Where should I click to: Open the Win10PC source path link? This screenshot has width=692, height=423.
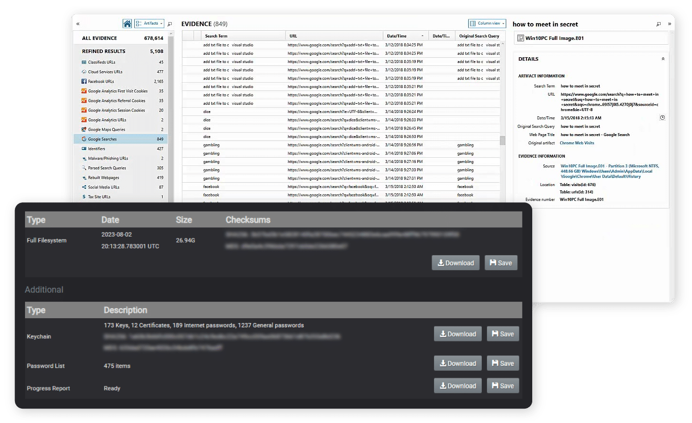pos(610,171)
